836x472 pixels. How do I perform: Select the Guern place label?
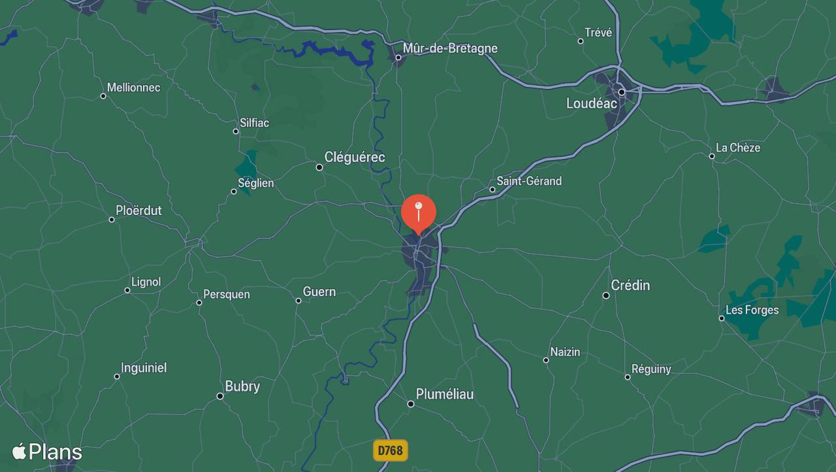click(319, 292)
